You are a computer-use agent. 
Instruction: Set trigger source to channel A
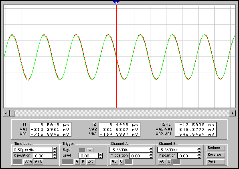[77, 161]
